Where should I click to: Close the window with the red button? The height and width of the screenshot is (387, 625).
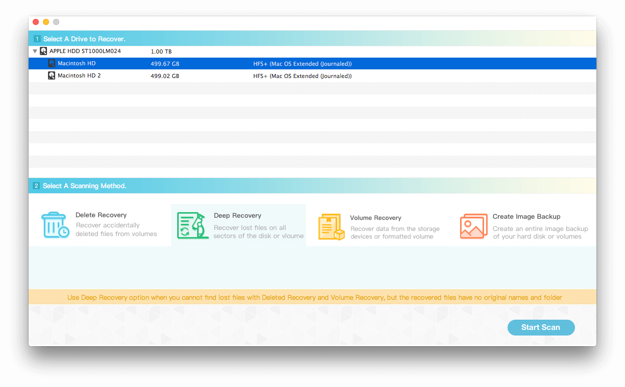click(x=36, y=22)
